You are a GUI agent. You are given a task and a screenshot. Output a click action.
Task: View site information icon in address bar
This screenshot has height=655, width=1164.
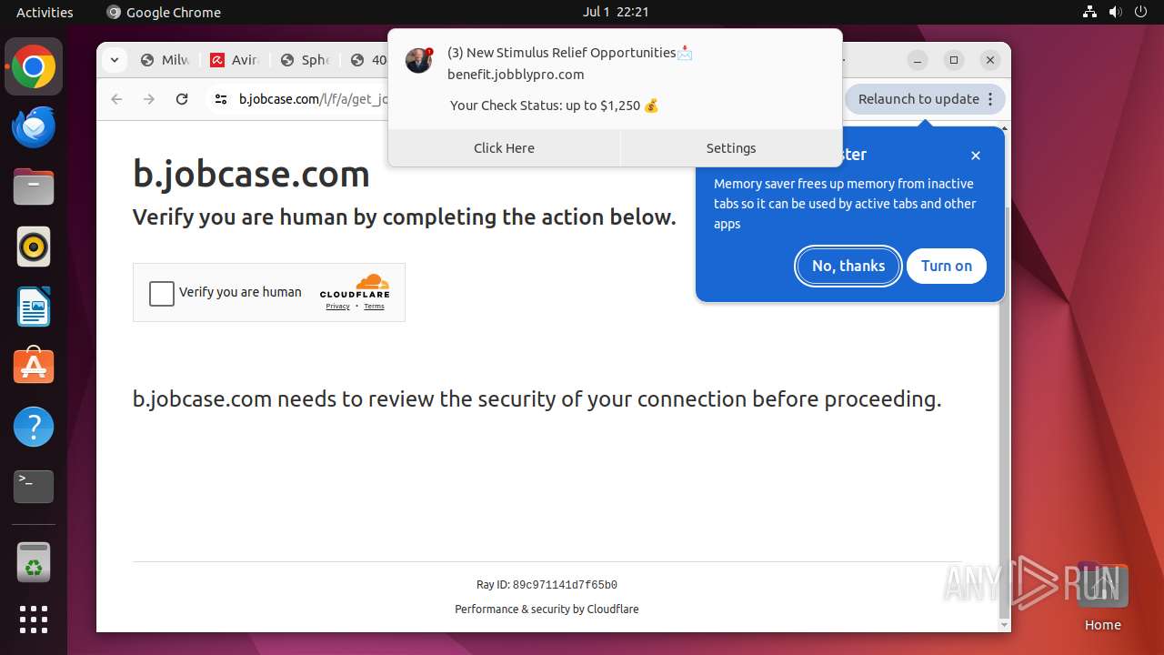pos(220,99)
